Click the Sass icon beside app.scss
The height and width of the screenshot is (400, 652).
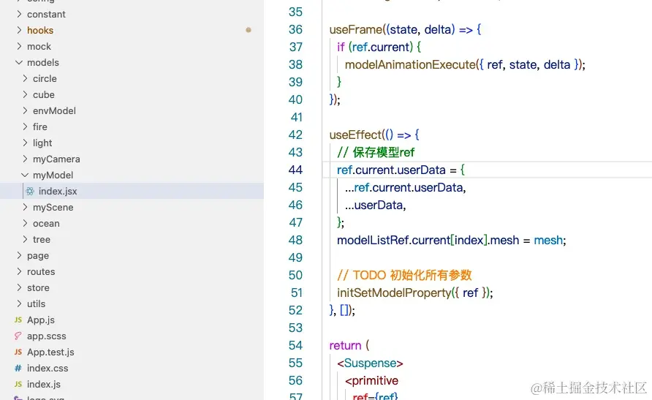point(18,336)
